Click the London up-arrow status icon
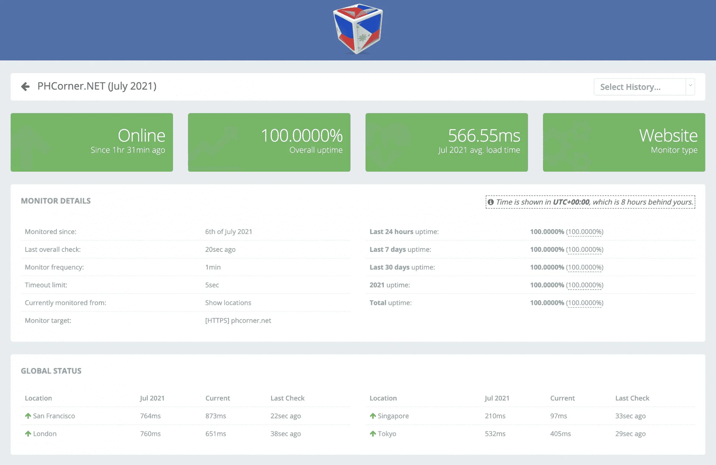This screenshot has height=465, width=716. point(28,434)
